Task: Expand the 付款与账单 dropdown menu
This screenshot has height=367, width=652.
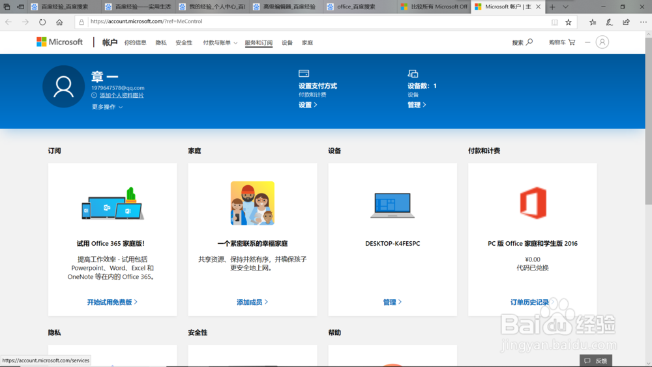Action: tap(220, 43)
